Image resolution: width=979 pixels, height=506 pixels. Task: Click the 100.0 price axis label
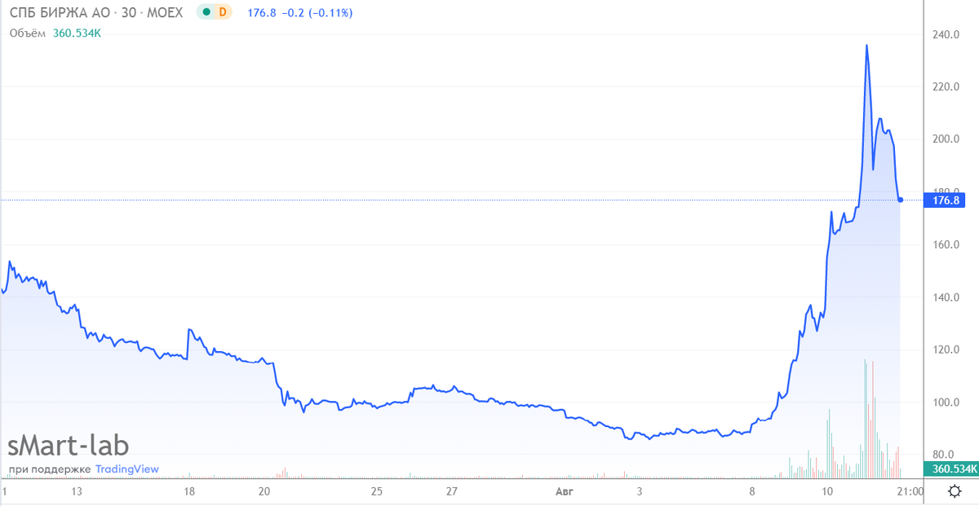click(x=944, y=403)
